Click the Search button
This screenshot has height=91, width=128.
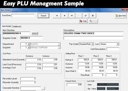(43, 16)
